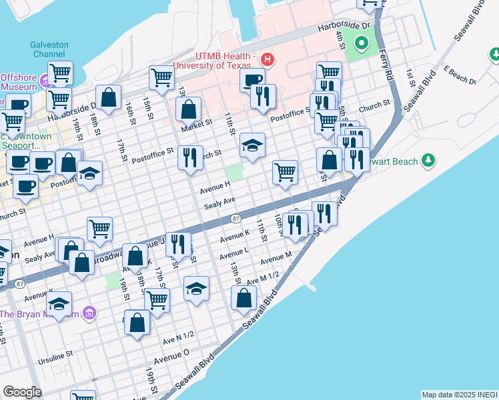499x400 pixels.
Task: Click the restaurant marker below UTMB Health coffee cup
Action: coord(263,97)
